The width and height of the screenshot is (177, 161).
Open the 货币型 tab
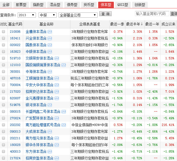coord(89,5)
